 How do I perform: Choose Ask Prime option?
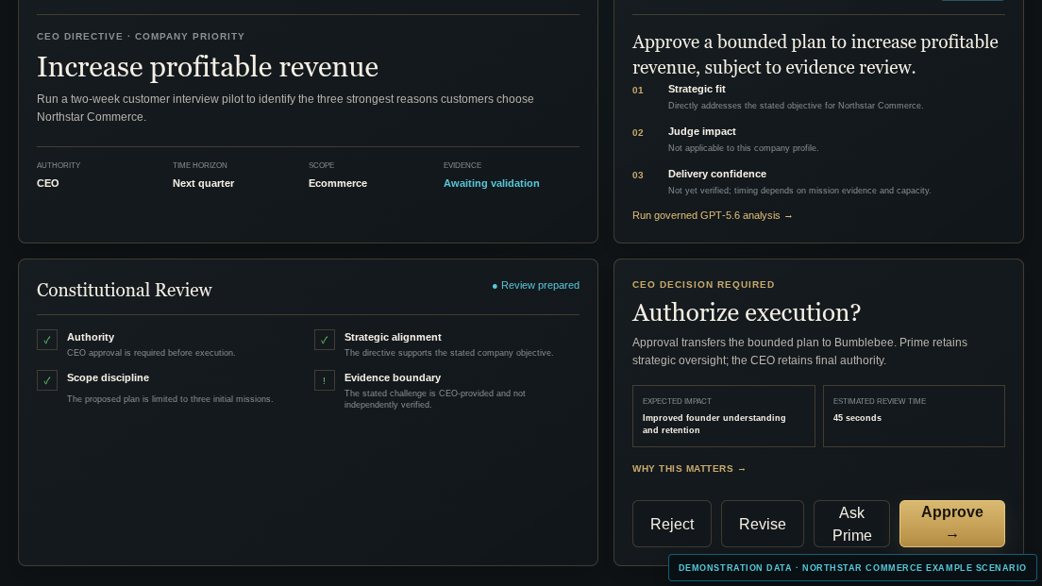pos(851,524)
